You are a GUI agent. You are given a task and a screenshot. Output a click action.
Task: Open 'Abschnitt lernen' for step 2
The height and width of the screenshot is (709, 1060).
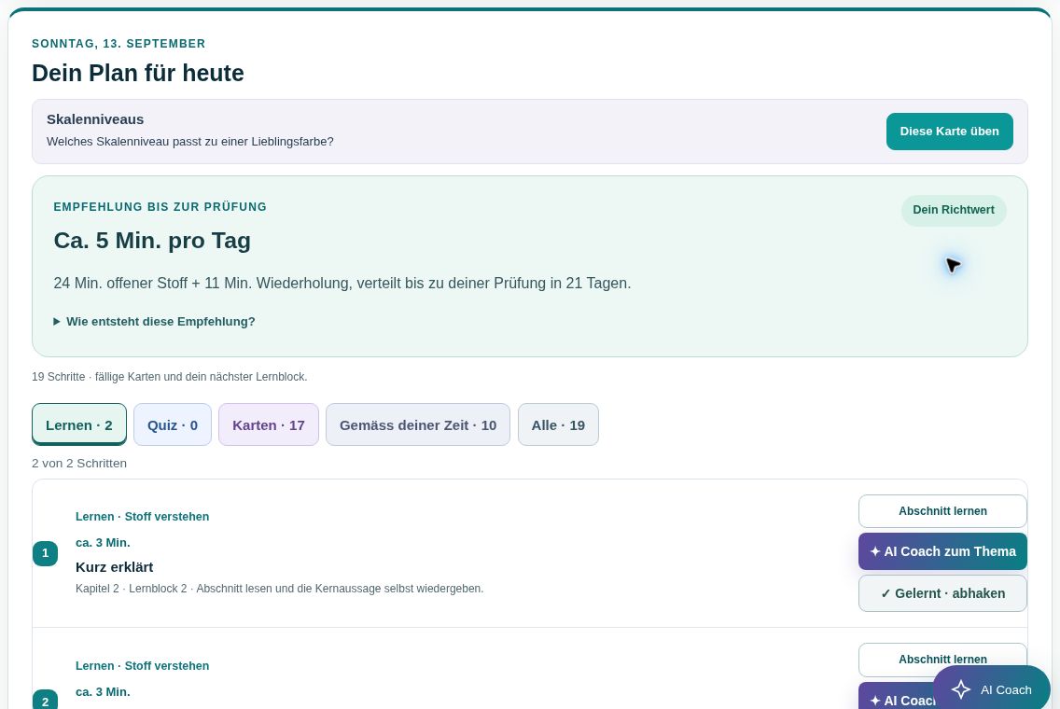pyautogui.click(x=942, y=659)
